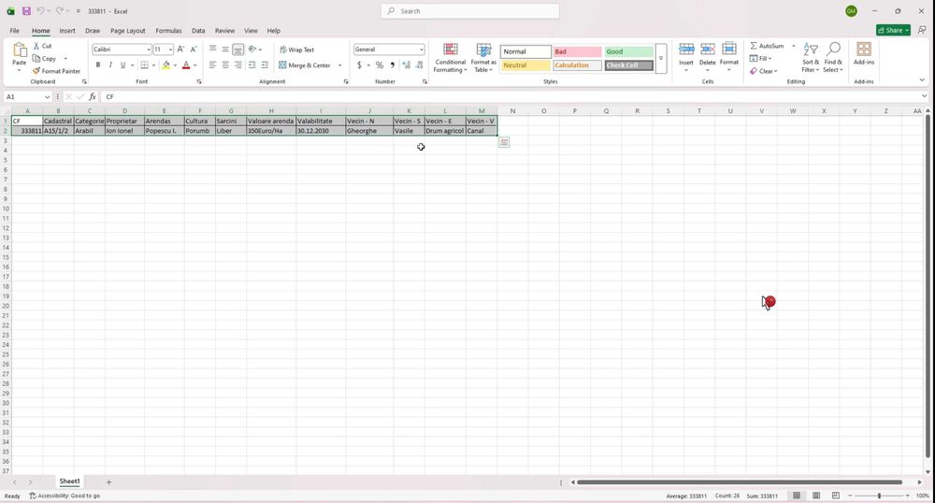Toggle Bold formatting

(x=98, y=65)
